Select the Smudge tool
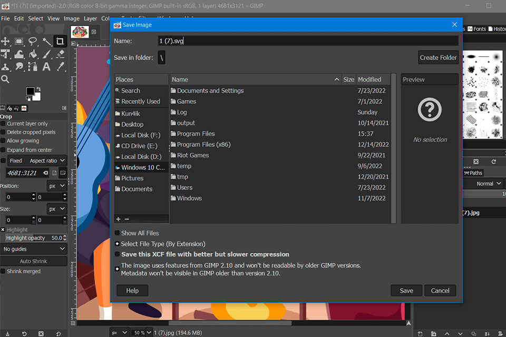Viewport: 506px width, 337px height. 19,67
